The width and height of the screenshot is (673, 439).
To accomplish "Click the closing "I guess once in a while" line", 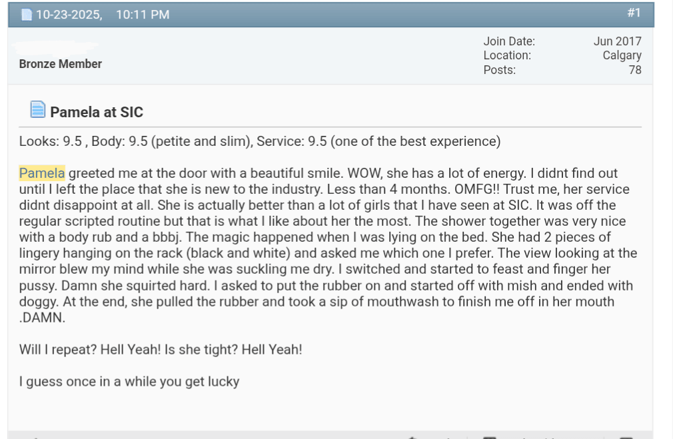I will tap(129, 382).
